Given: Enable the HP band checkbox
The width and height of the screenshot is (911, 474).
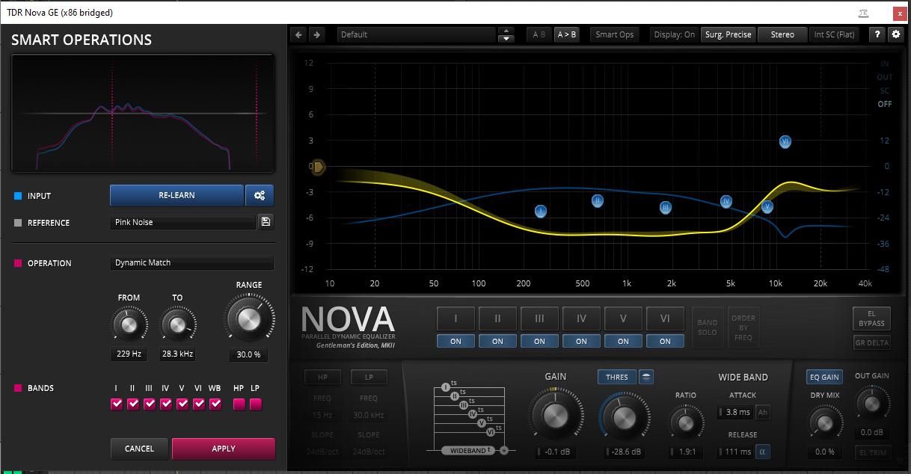Looking at the screenshot, I should pyautogui.click(x=239, y=404).
